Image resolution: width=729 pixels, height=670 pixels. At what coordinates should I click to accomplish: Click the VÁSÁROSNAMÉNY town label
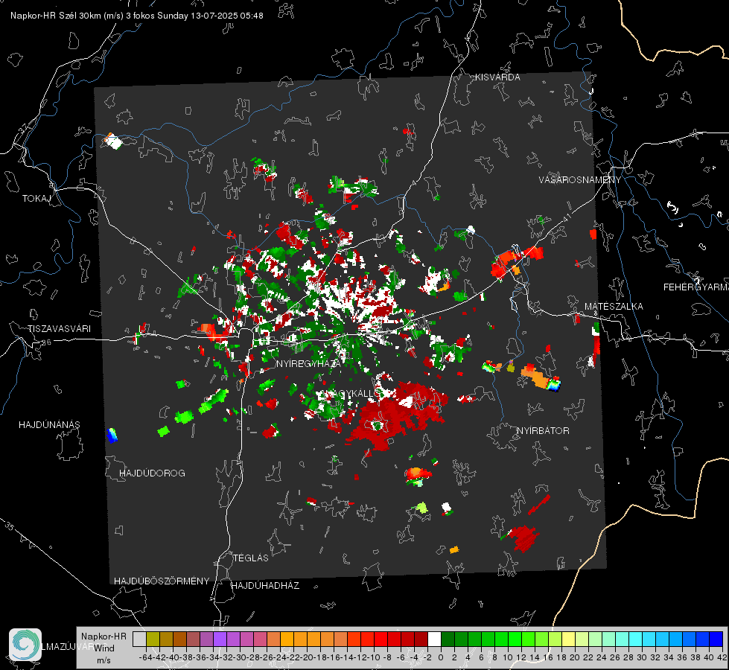pyautogui.click(x=580, y=180)
